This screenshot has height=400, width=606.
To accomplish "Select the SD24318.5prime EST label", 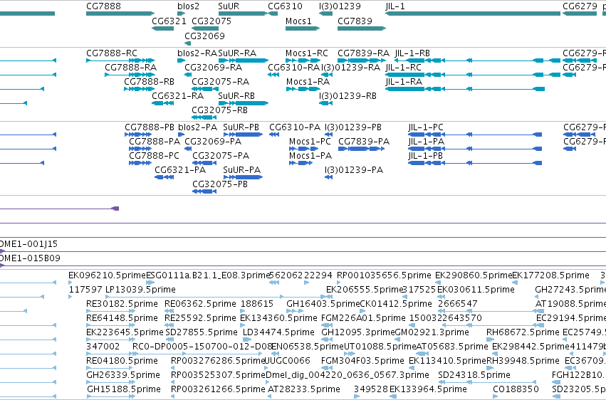I will [474, 375].
